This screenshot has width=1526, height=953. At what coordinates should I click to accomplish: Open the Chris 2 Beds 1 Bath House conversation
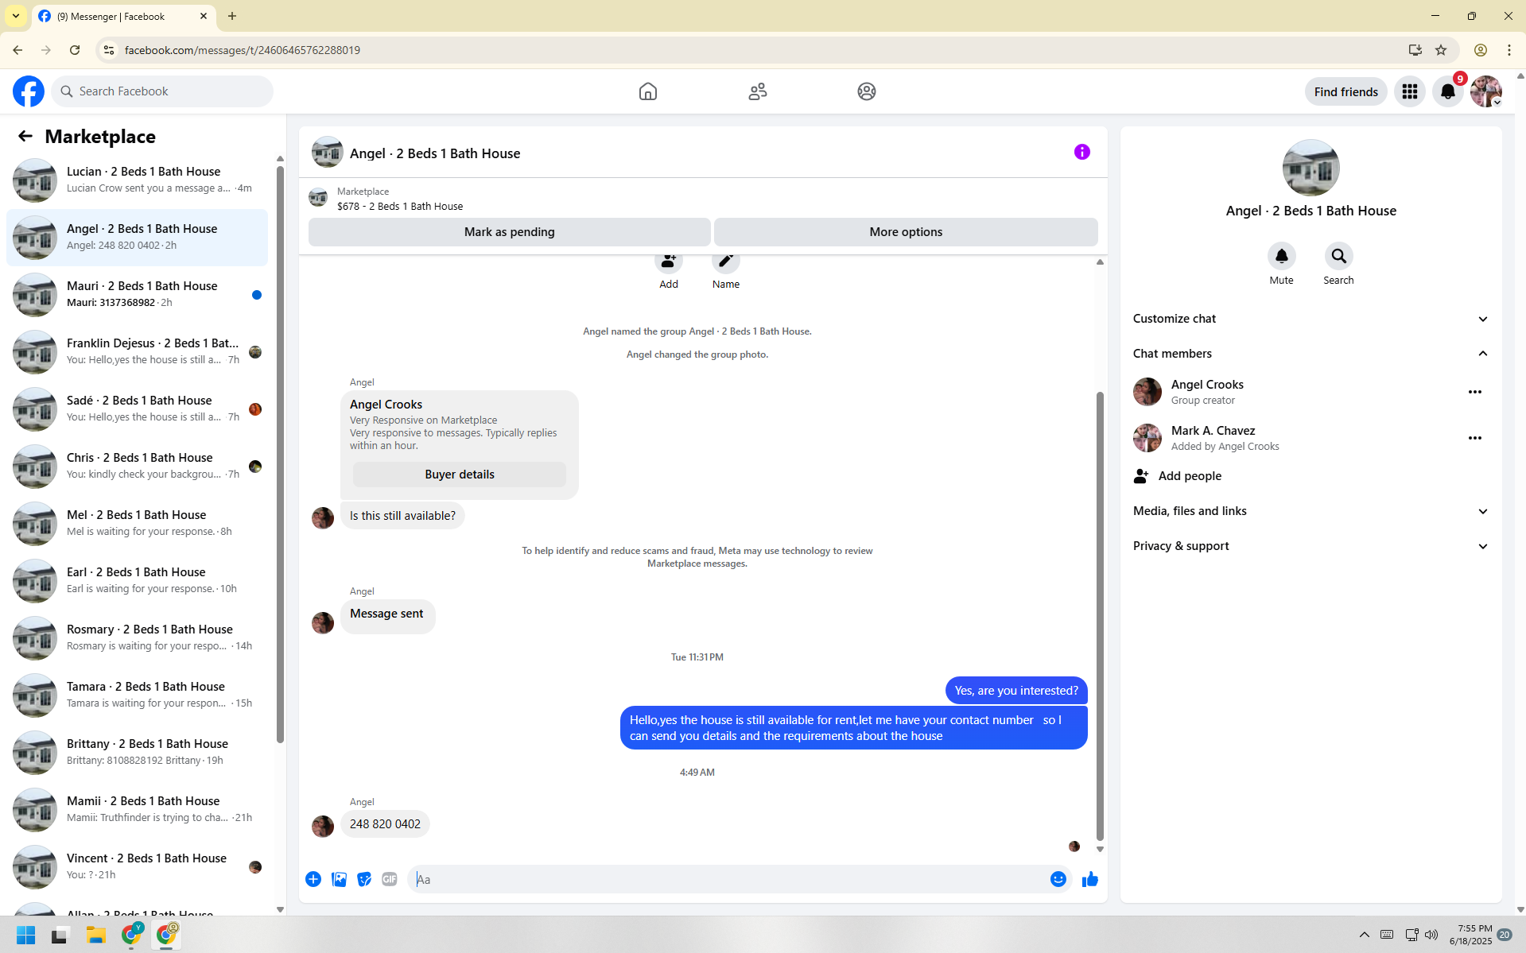pyautogui.click(x=138, y=467)
